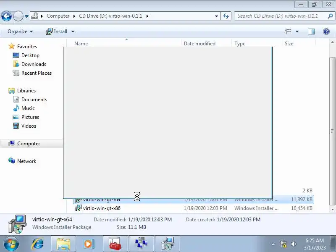Restore down the window
The height and width of the screenshot is (252, 336).
click(x=314, y=4)
